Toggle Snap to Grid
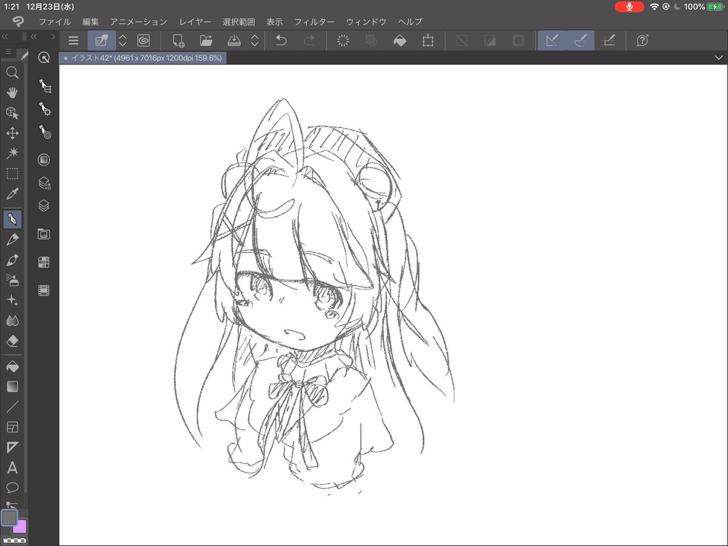This screenshot has width=728, height=546. click(609, 41)
